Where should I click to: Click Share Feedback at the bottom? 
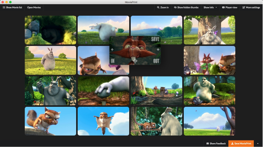point(216,144)
